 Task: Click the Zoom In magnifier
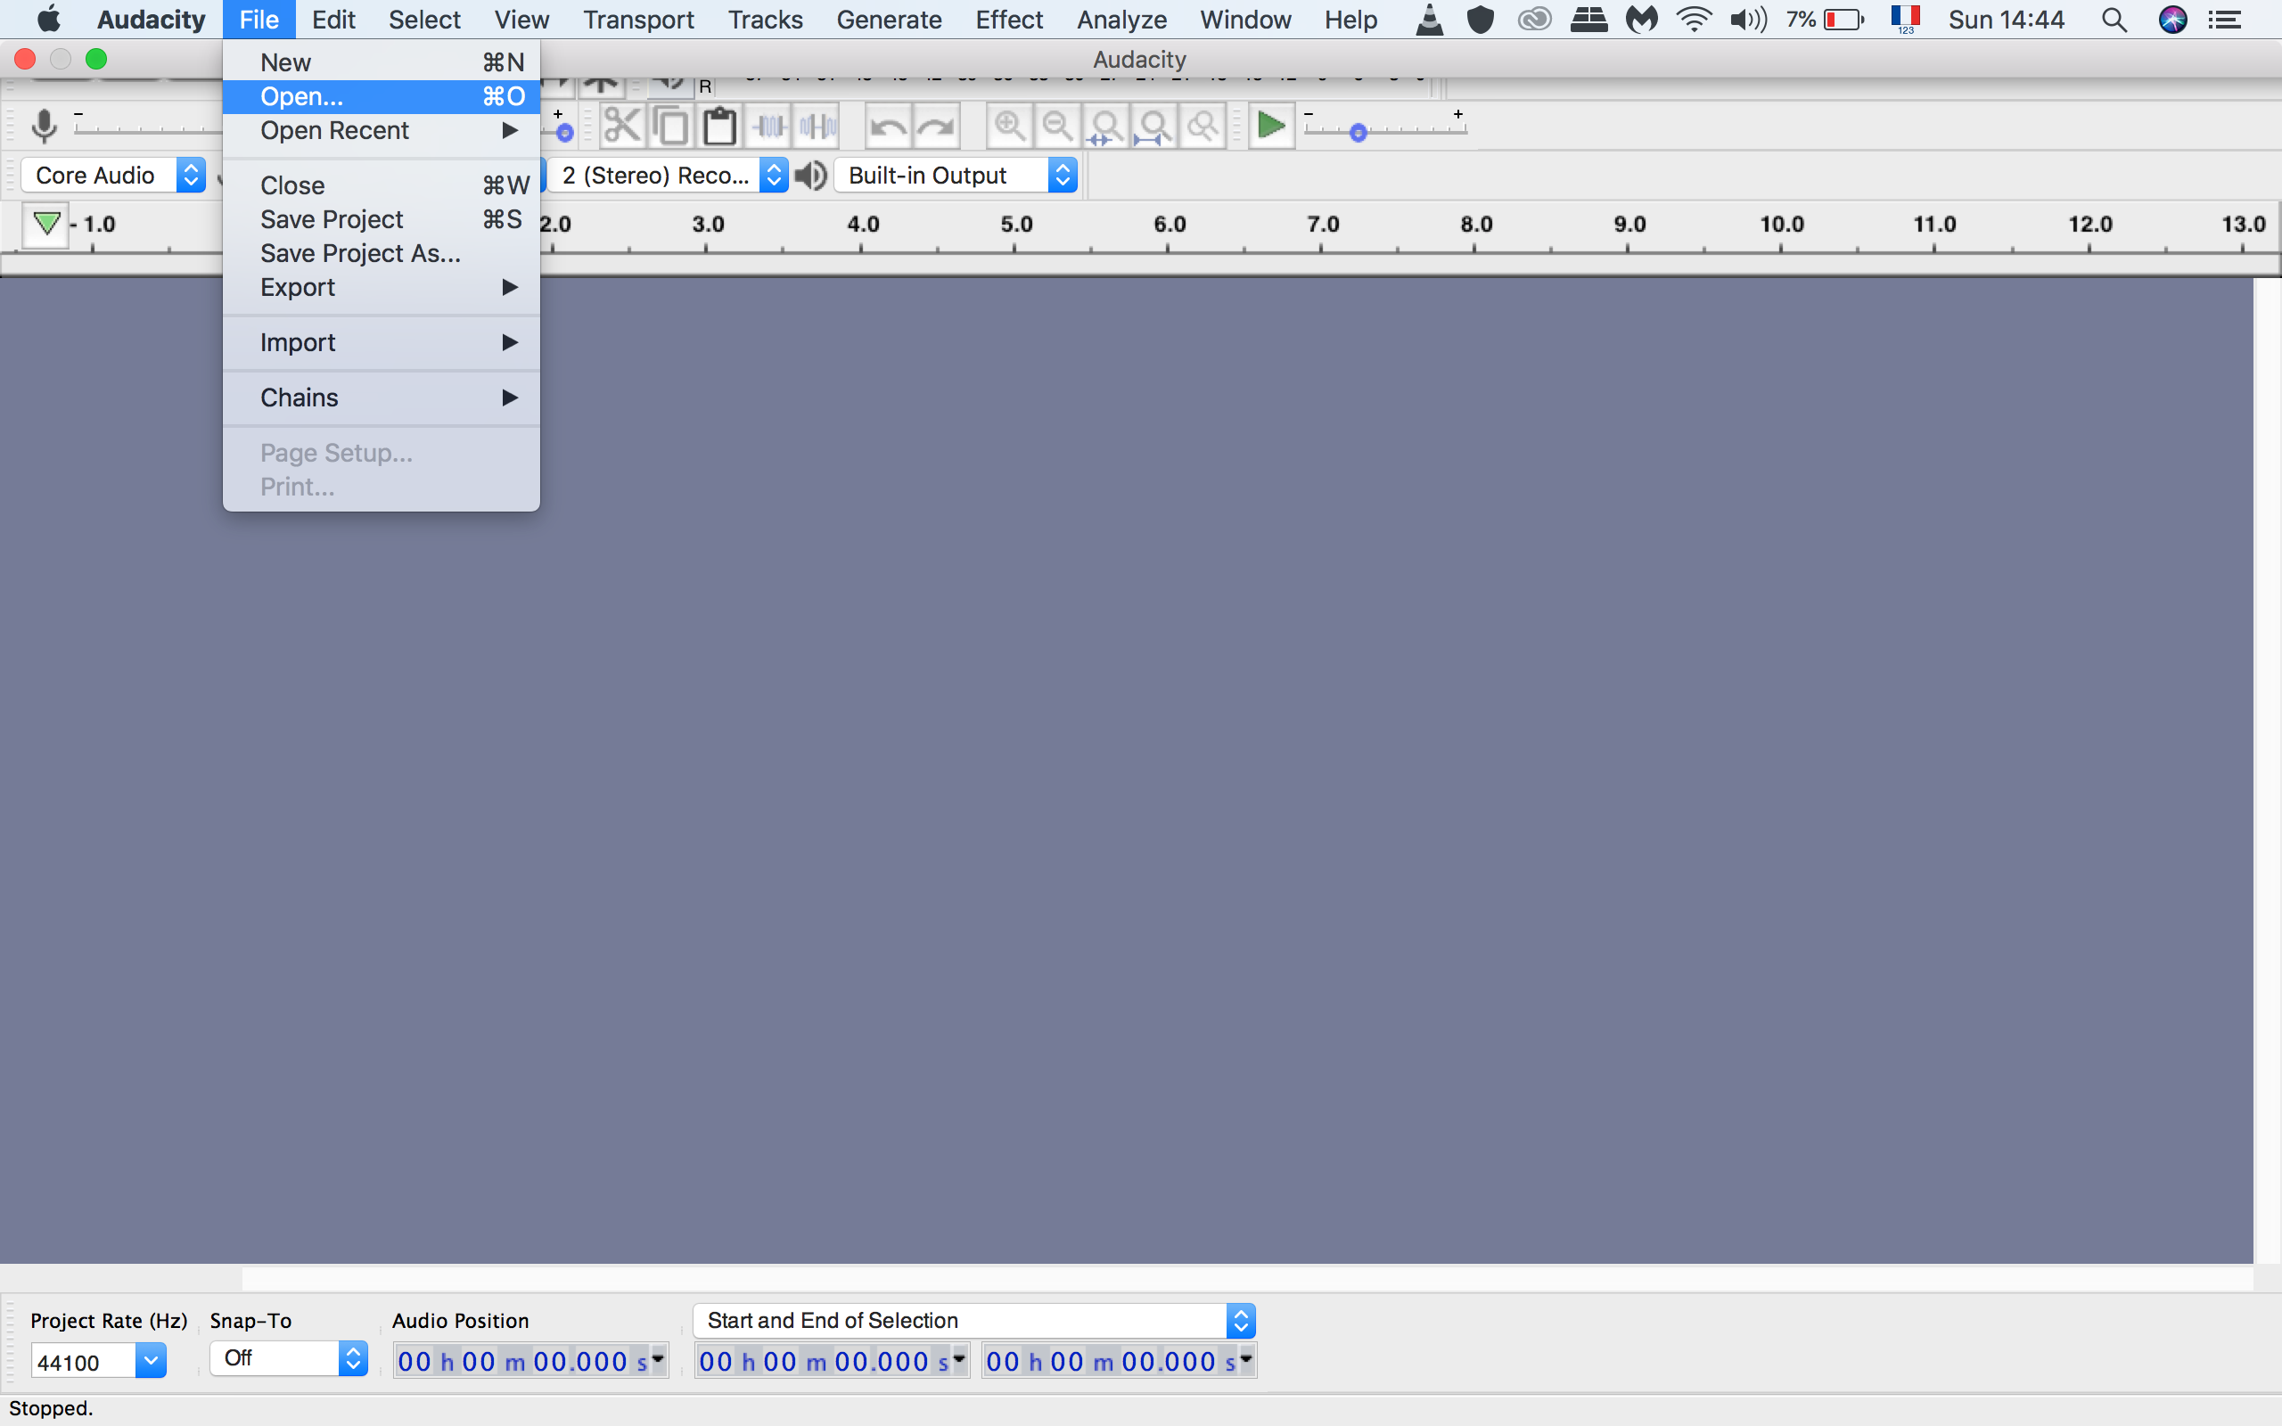[x=1009, y=126]
